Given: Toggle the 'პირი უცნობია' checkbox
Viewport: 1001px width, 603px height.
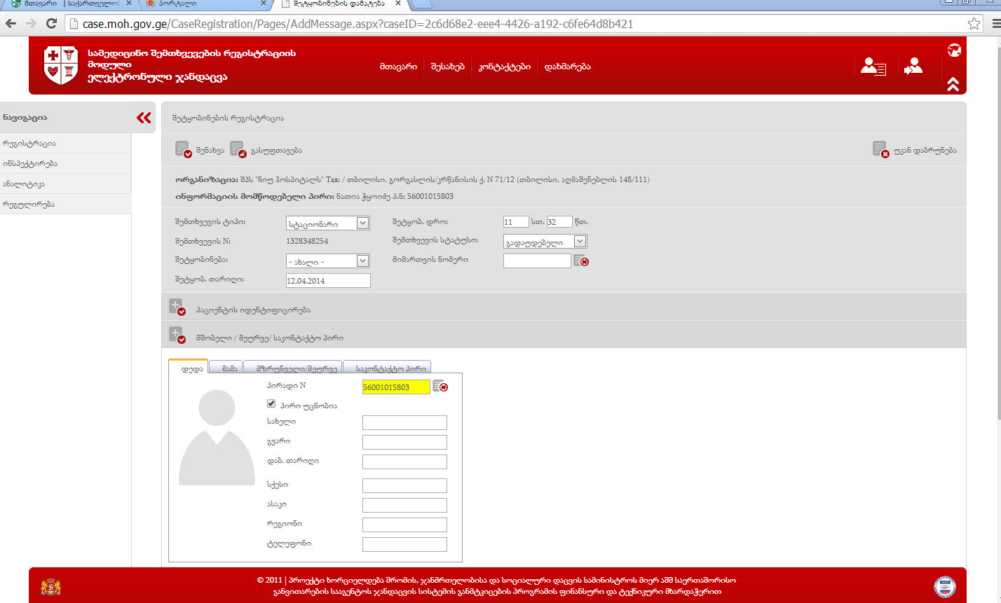Looking at the screenshot, I should [271, 404].
